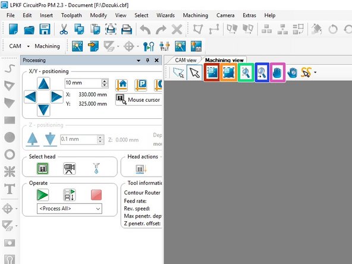Move left with X/Y positioning left arrow

click(x=30, y=97)
